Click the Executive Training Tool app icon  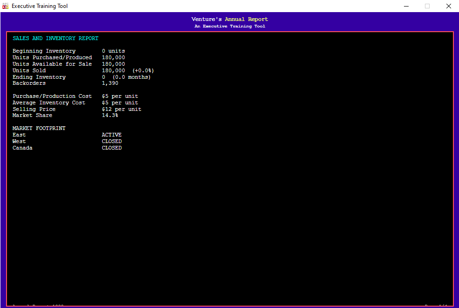5,6
